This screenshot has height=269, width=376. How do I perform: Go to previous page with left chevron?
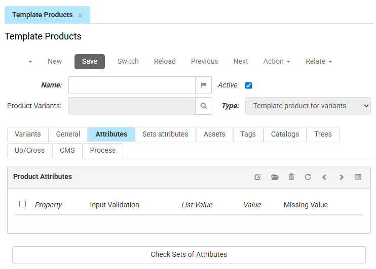[324, 177]
